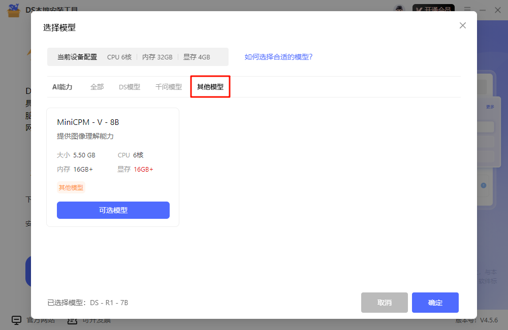Minimize the application window

[x=483, y=9]
